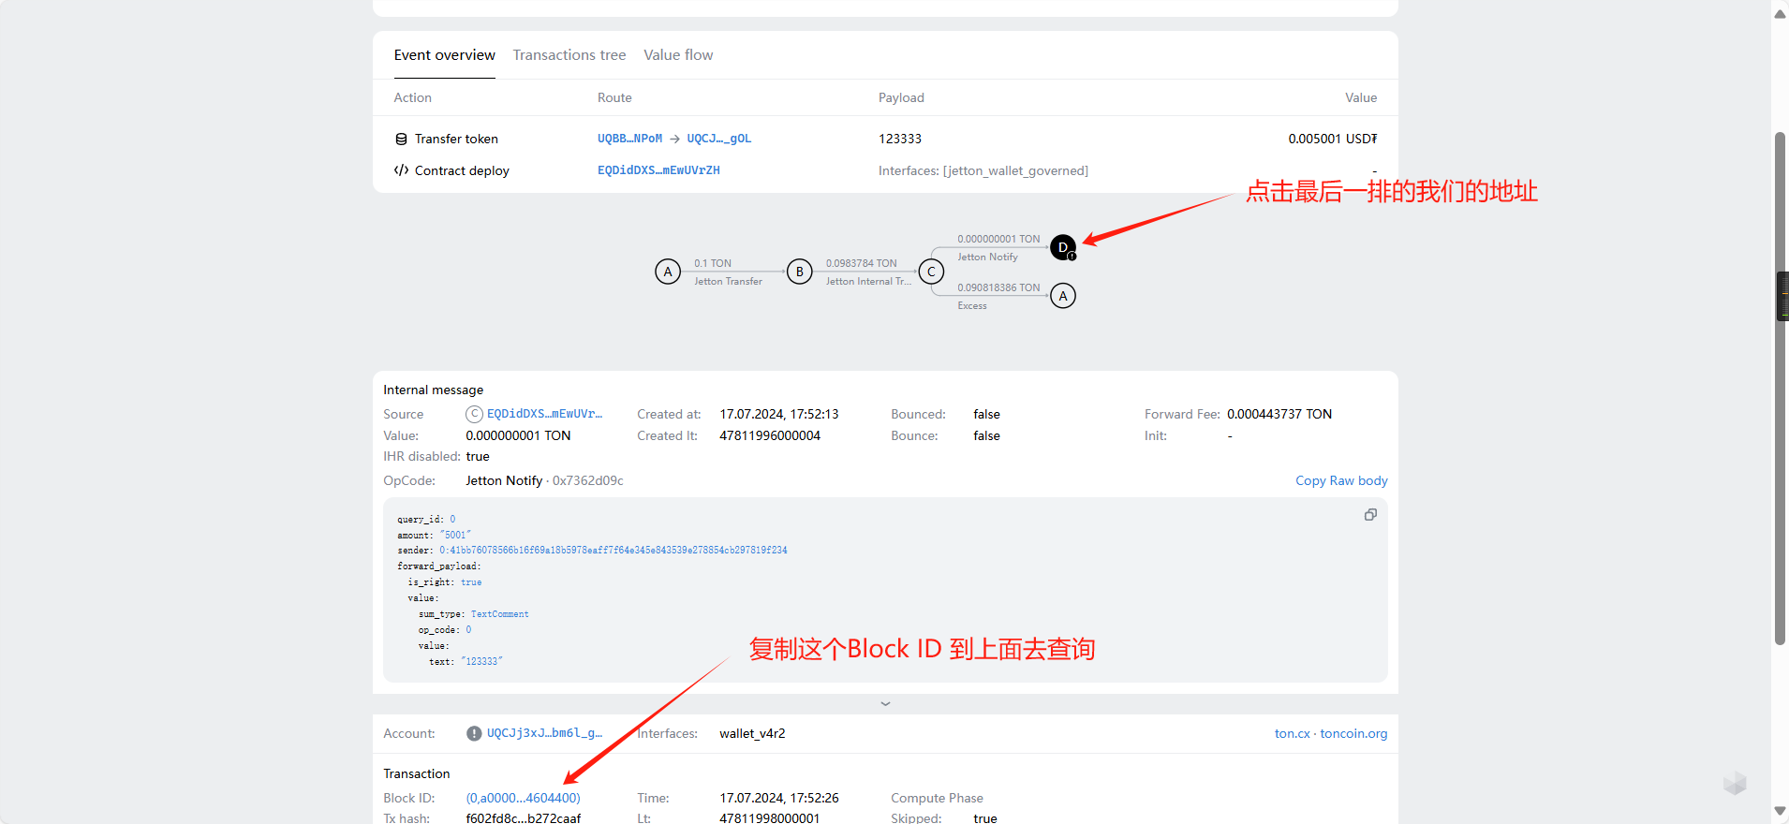Click the vertical scrollbar thumb

point(1780,389)
